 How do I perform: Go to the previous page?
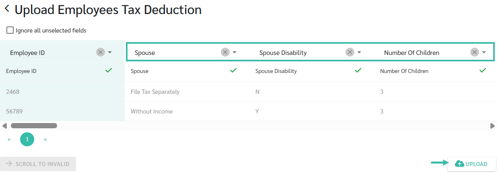point(9,140)
